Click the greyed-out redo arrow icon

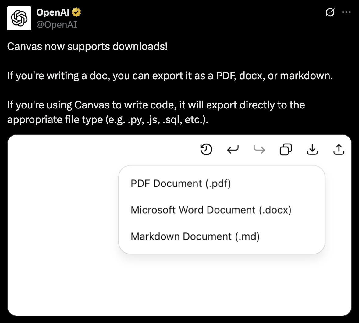[259, 150]
